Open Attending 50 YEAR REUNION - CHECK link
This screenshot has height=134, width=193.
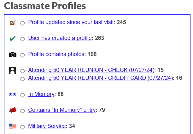[x=91, y=70]
